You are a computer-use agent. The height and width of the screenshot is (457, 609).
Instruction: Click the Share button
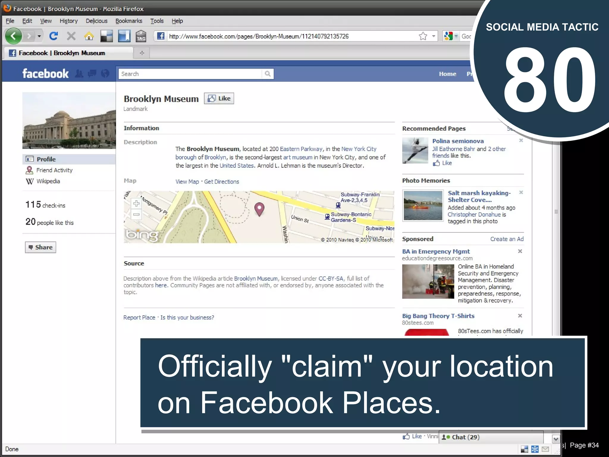40,247
